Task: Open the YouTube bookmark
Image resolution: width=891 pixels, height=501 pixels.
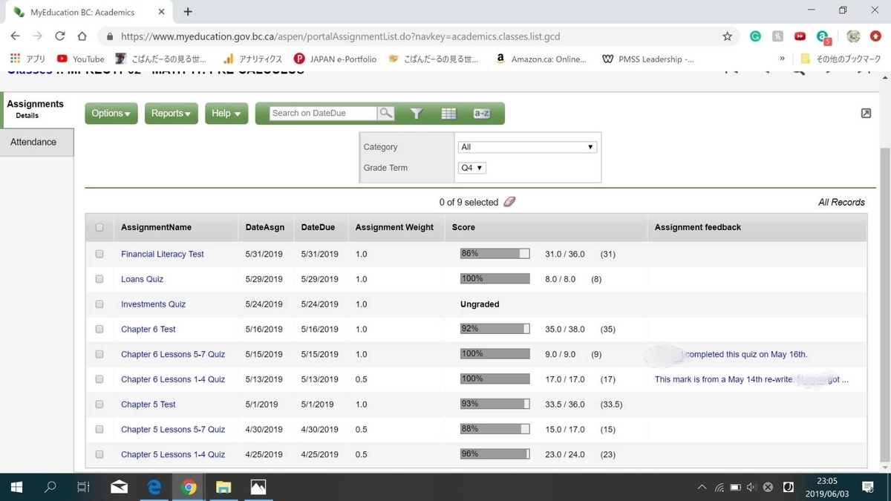Action: click(81, 59)
